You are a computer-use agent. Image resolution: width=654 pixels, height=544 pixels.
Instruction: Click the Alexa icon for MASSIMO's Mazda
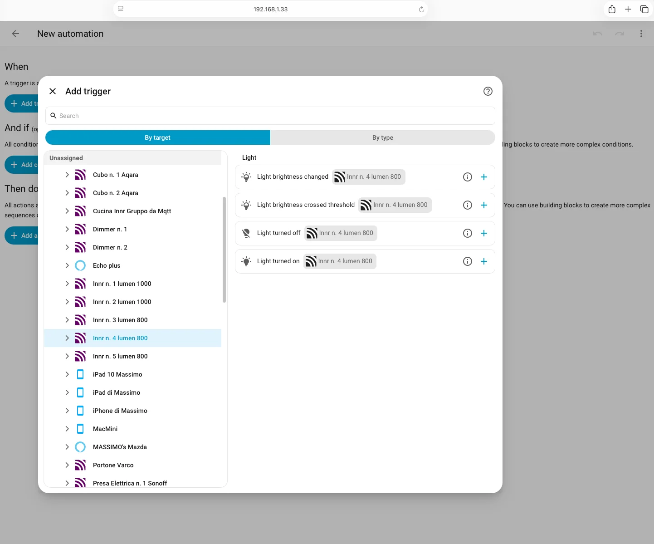click(x=80, y=447)
